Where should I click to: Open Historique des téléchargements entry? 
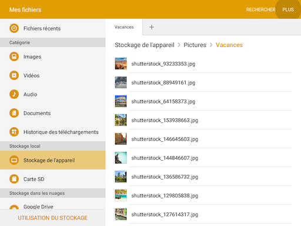pyautogui.click(x=61, y=132)
